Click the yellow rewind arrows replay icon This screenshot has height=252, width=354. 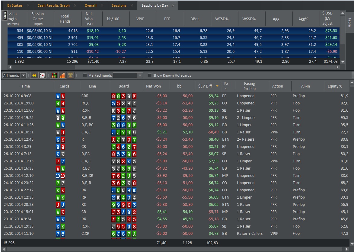click(34, 75)
